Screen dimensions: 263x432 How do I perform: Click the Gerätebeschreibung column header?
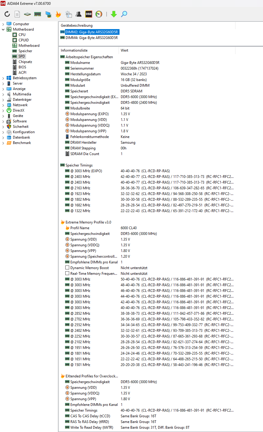click(77, 25)
